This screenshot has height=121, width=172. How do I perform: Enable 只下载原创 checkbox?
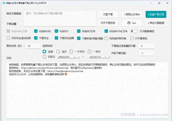(x=132, y=38)
